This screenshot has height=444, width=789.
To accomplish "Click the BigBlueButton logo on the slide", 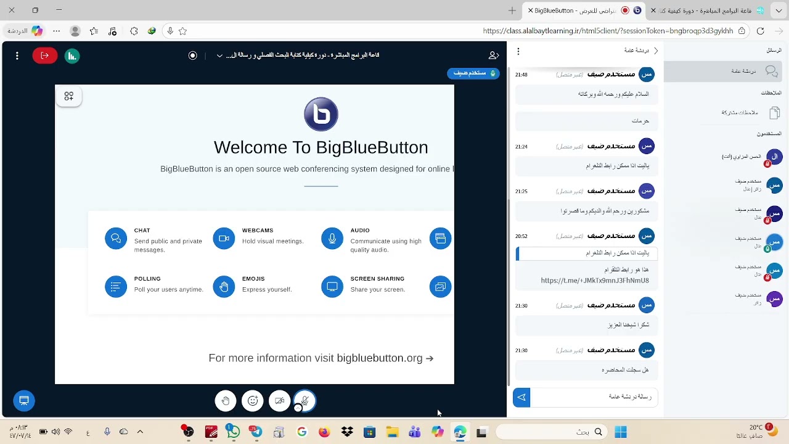I will pos(321,114).
